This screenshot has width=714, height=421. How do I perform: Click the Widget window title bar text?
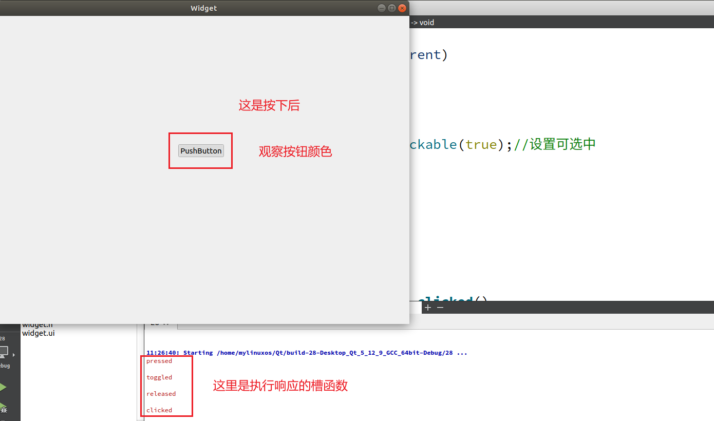click(204, 8)
